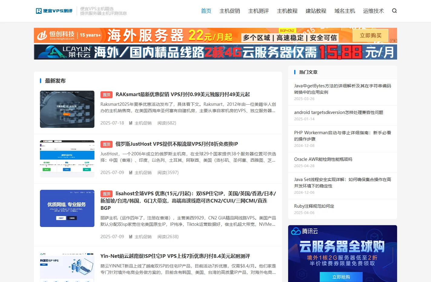Open Java中getBytes方法 hot article

[343, 89]
